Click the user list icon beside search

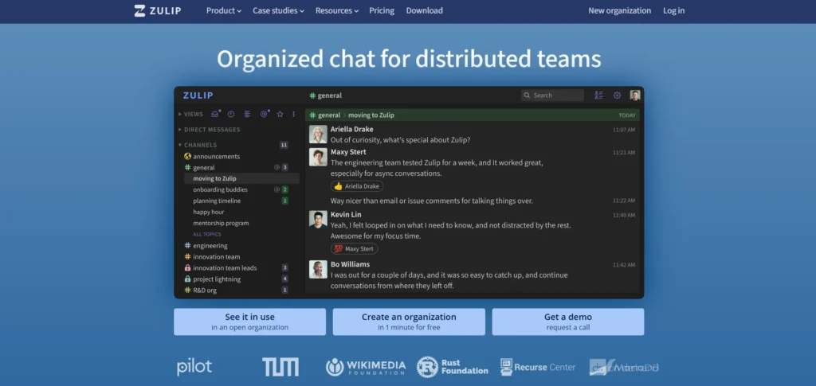click(x=599, y=95)
